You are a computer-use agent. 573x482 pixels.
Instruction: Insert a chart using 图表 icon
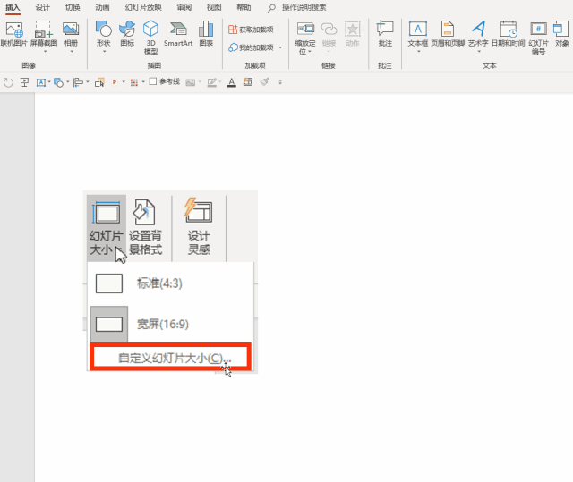[x=206, y=34]
